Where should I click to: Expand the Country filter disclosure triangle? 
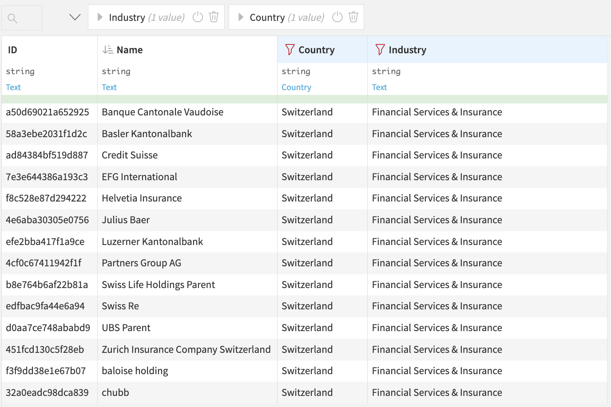[x=240, y=17]
